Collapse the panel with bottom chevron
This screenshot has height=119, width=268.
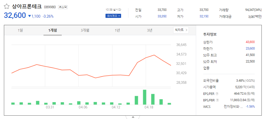(133, 117)
